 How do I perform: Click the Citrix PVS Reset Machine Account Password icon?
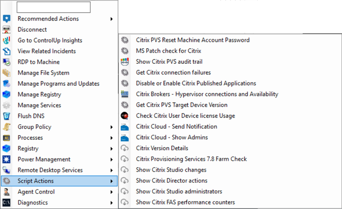125,40
